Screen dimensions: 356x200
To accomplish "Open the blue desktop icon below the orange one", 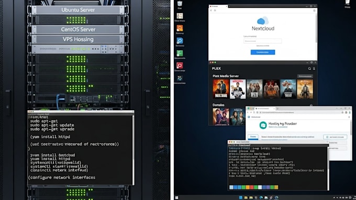I will (180, 41).
